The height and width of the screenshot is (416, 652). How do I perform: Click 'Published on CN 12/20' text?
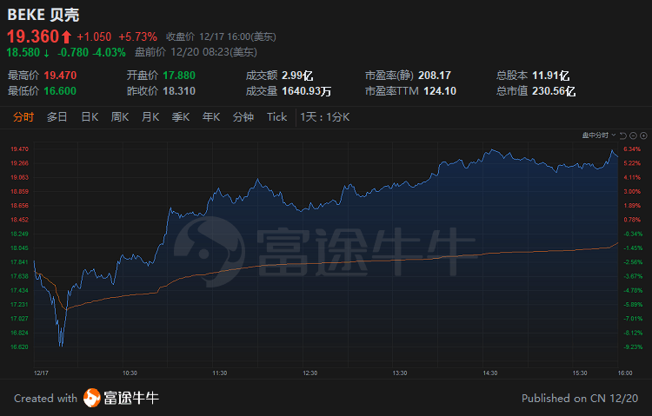[580, 399]
